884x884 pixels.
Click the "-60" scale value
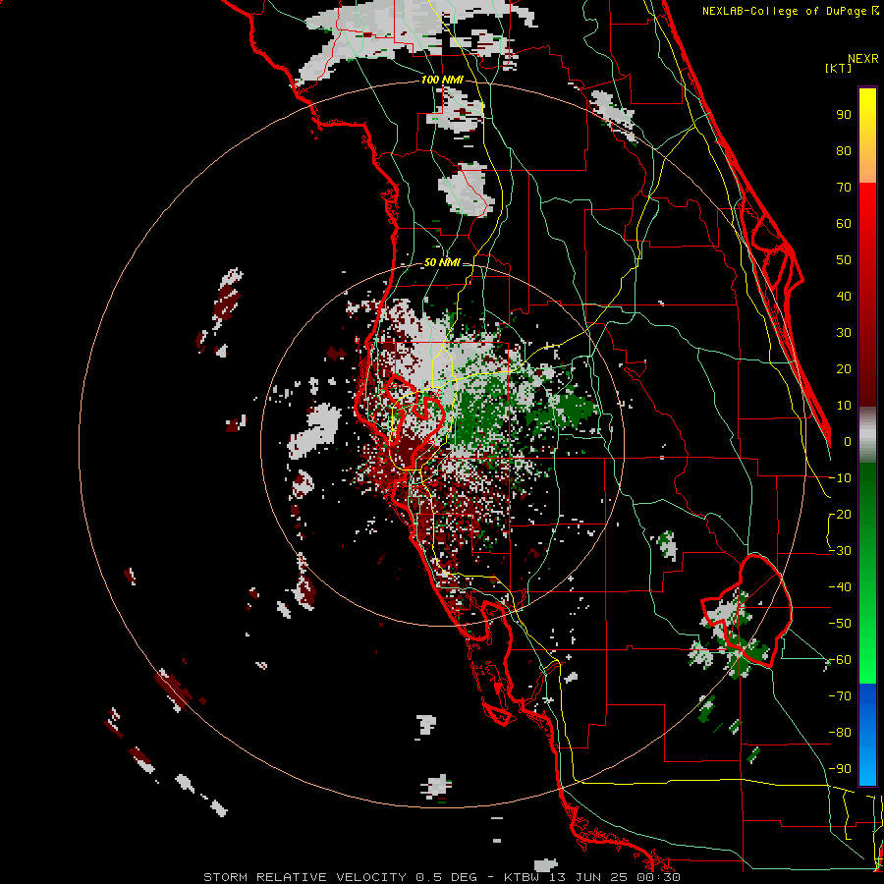(x=840, y=660)
